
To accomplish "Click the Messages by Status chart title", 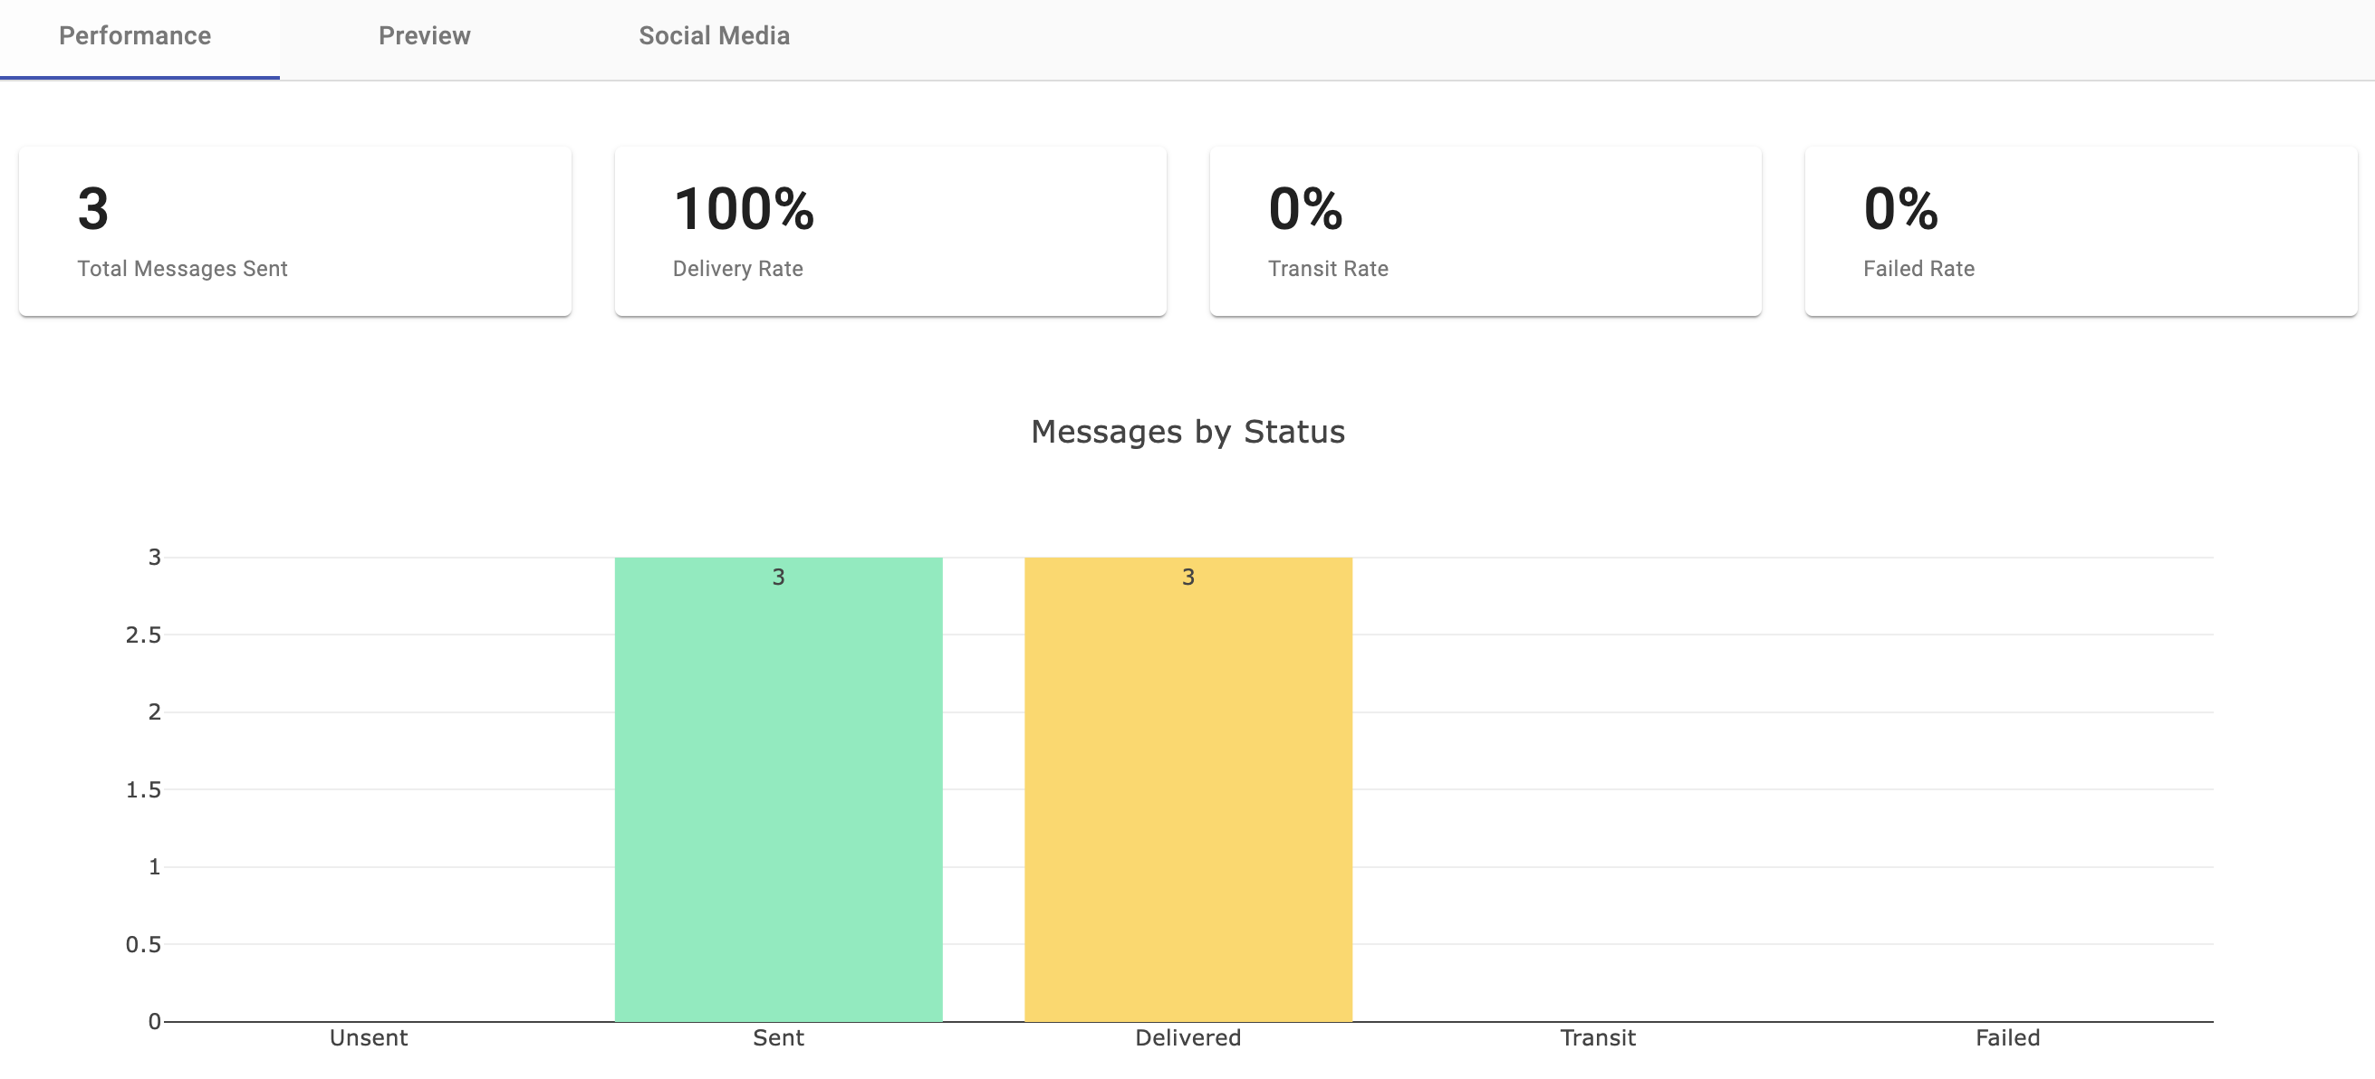I will pyautogui.click(x=1187, y=431).
